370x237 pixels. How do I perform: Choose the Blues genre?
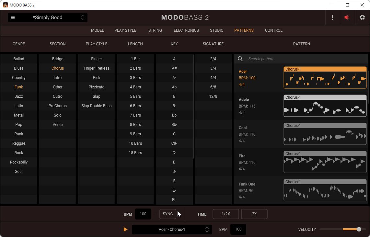click(19, 68)
